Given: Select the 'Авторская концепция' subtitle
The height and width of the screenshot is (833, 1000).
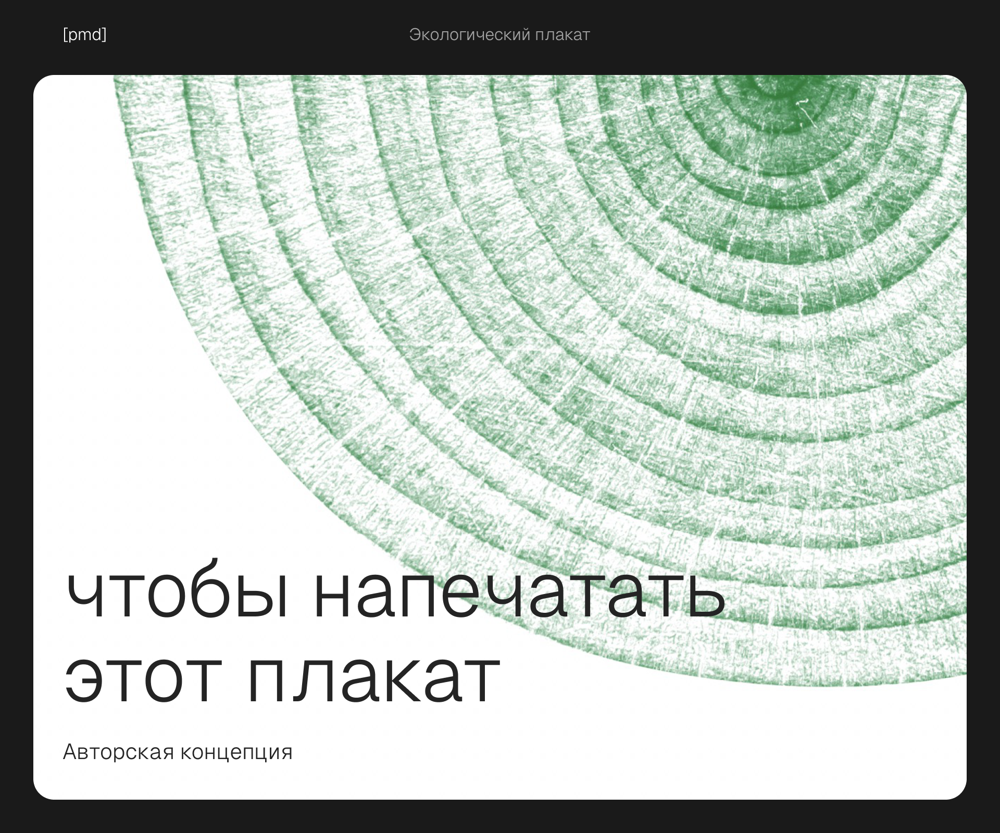Looking at the screenshot, I should 178,752.
